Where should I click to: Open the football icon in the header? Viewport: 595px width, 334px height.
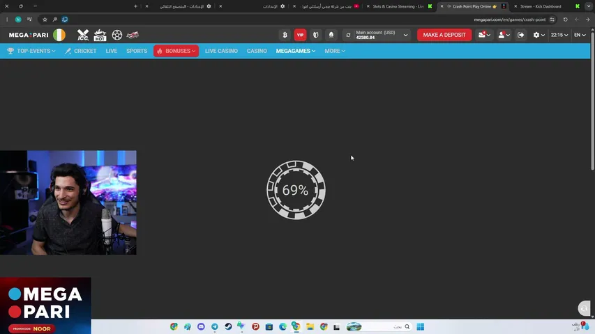[117, 35]
